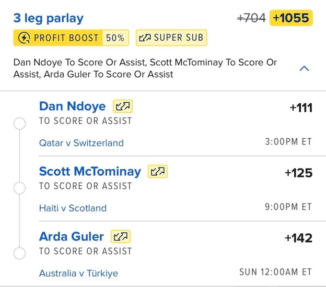Open the Australia v Türkiye match link
This screenshot has height=287, width=326.
[x=78, y=273]
